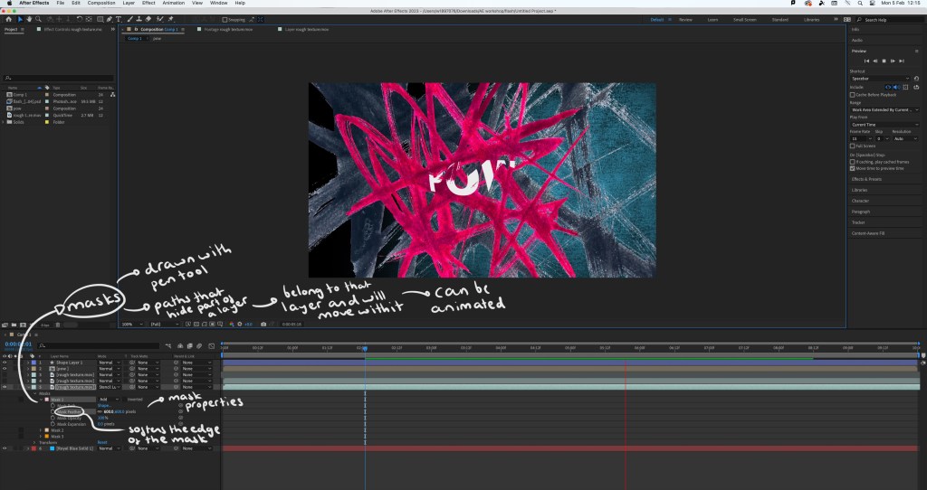Viewport: 927px width, 490px height.
Task: Select the Type tool
Action: pyautogui.click(x=119, y=18)
